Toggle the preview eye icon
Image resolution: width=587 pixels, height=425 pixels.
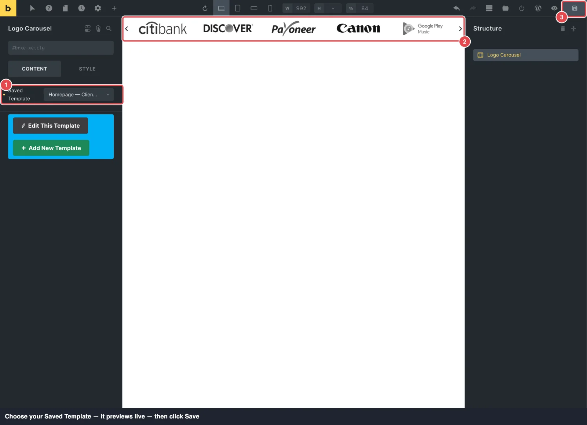tap(554, 8)
